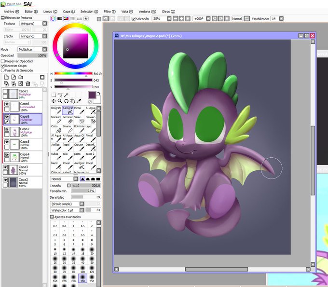Click the undo arrow in toolbar

tap(106, 19)
